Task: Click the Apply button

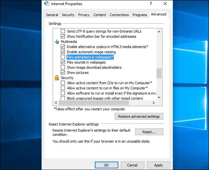Action: [x=159, y=165]
